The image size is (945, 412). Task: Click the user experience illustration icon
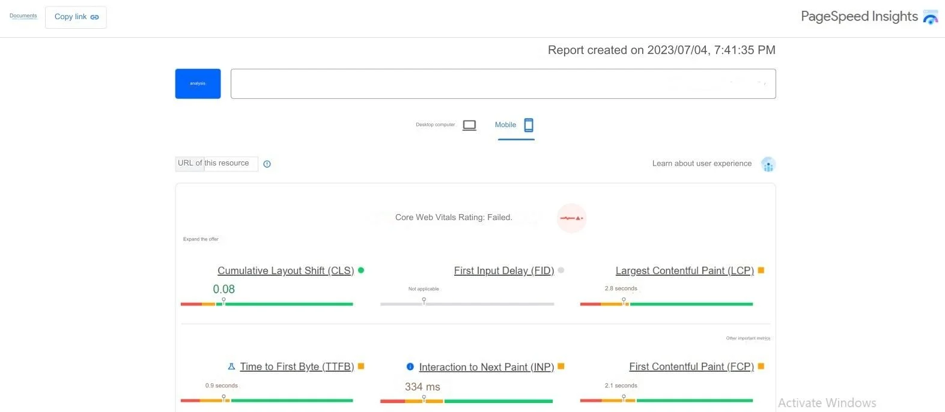(768, 164)
